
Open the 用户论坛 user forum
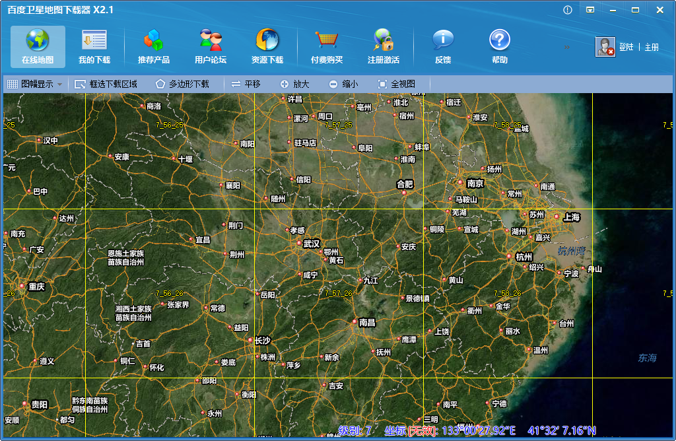(x=211, y=41)
